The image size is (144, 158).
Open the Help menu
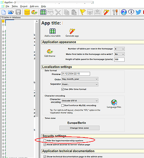point(43,6)
